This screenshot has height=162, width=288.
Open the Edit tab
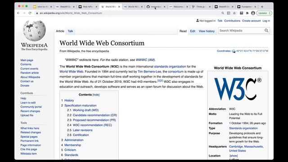tap(193, 31)
